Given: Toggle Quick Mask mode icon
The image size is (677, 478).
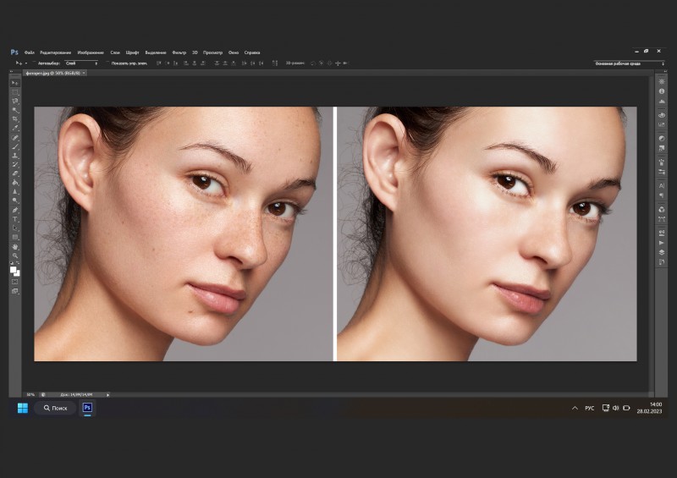Looking at the screenshot, I should [14, 282].
